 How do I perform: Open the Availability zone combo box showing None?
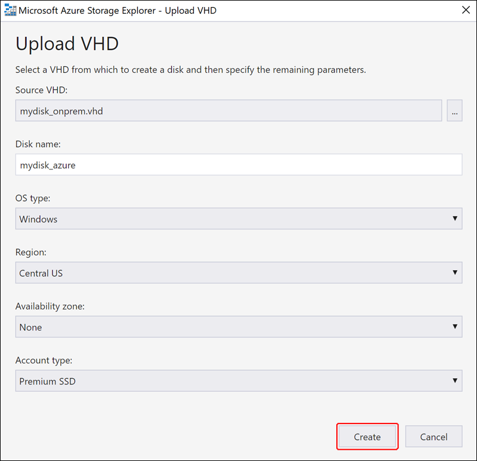point(239,327)
